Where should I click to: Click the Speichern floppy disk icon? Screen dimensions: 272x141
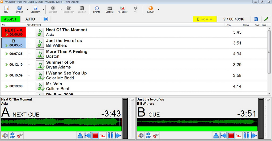pyautogui.click(x=35, y=8)
